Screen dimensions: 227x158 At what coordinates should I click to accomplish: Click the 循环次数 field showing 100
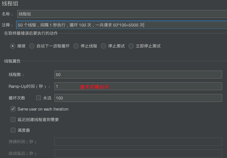tap(138, 98)
